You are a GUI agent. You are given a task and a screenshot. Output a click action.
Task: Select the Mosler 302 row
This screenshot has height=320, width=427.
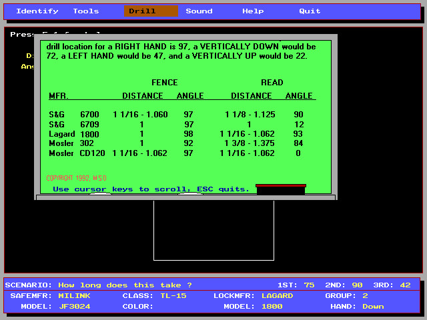176,143
